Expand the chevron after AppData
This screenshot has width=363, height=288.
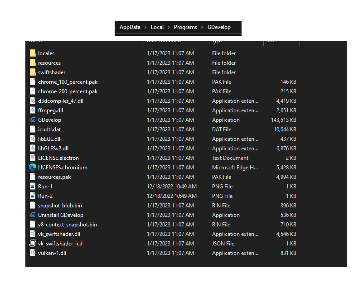[x=145, y=27]
